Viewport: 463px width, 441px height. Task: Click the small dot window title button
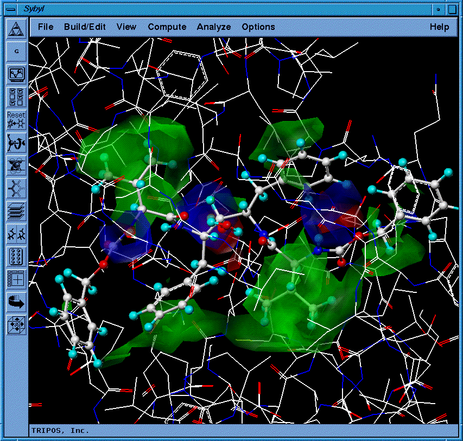click(x=438, y=9)
